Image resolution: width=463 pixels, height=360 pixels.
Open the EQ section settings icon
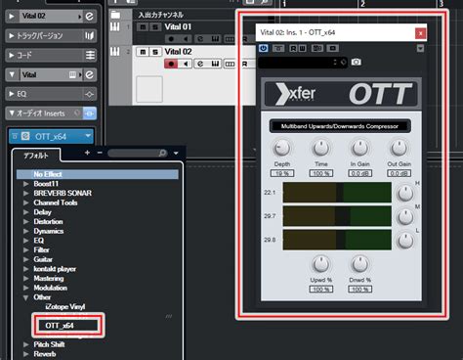coord(89,94)
